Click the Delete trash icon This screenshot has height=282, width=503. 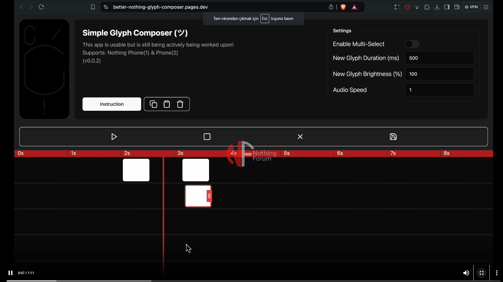pyautogui.click(x=180, y=104)
